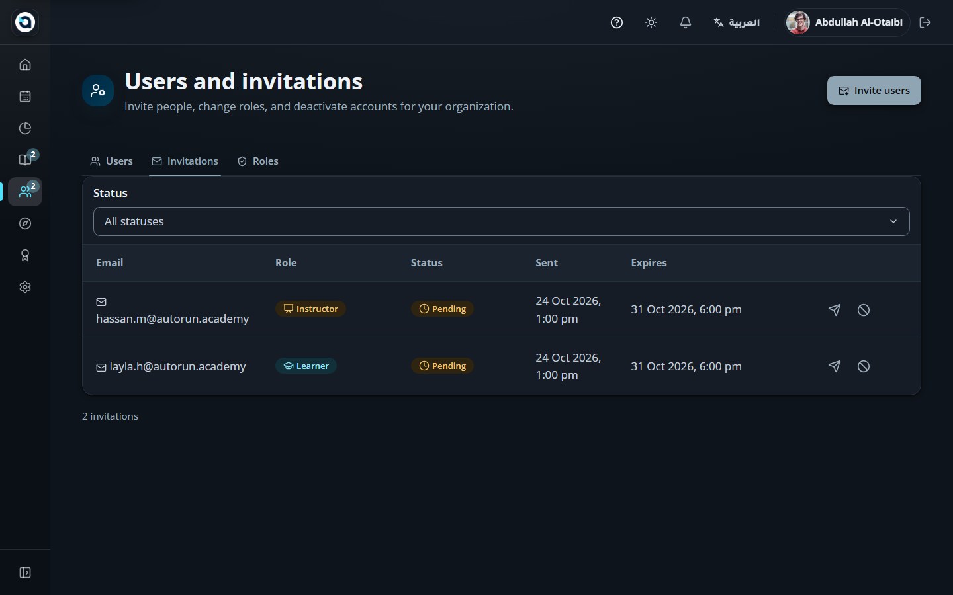Switch language to العربية
This screenshot has height=595, width=953.
[737, 22]
